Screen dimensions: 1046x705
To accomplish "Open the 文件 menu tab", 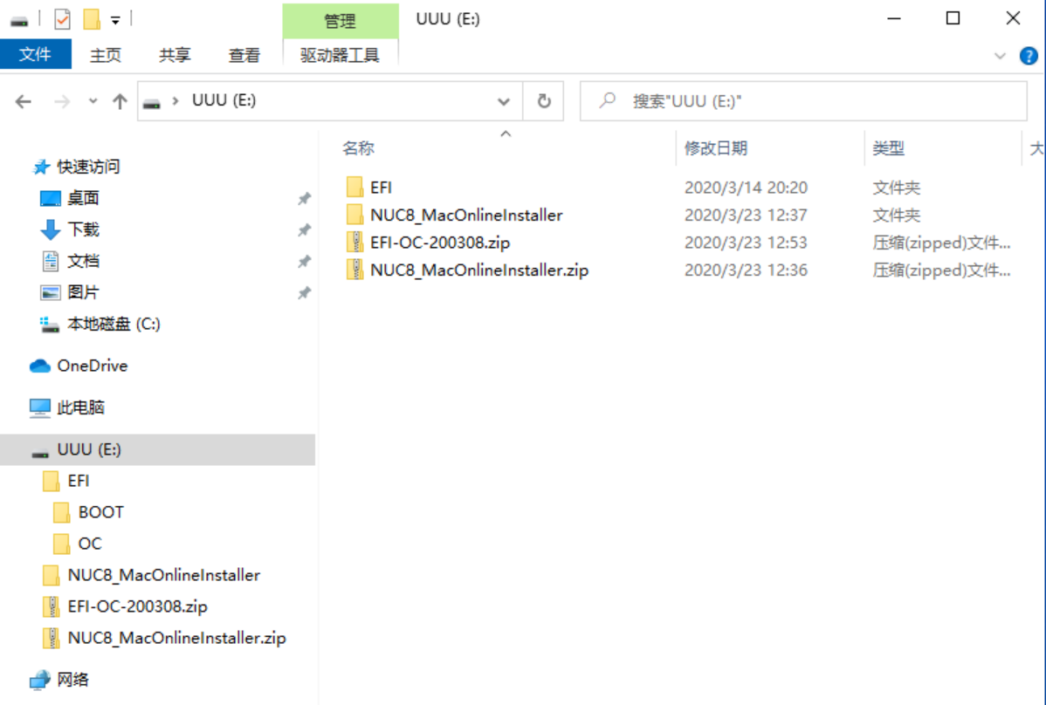I will tap(35, 54).
